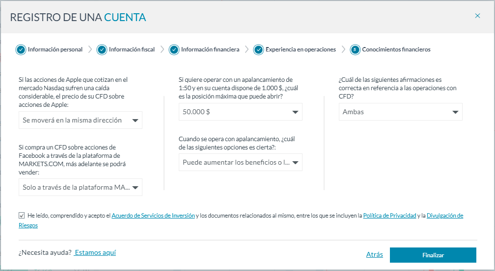Click the 'Estamos aquí' help link

coord(95,252)
